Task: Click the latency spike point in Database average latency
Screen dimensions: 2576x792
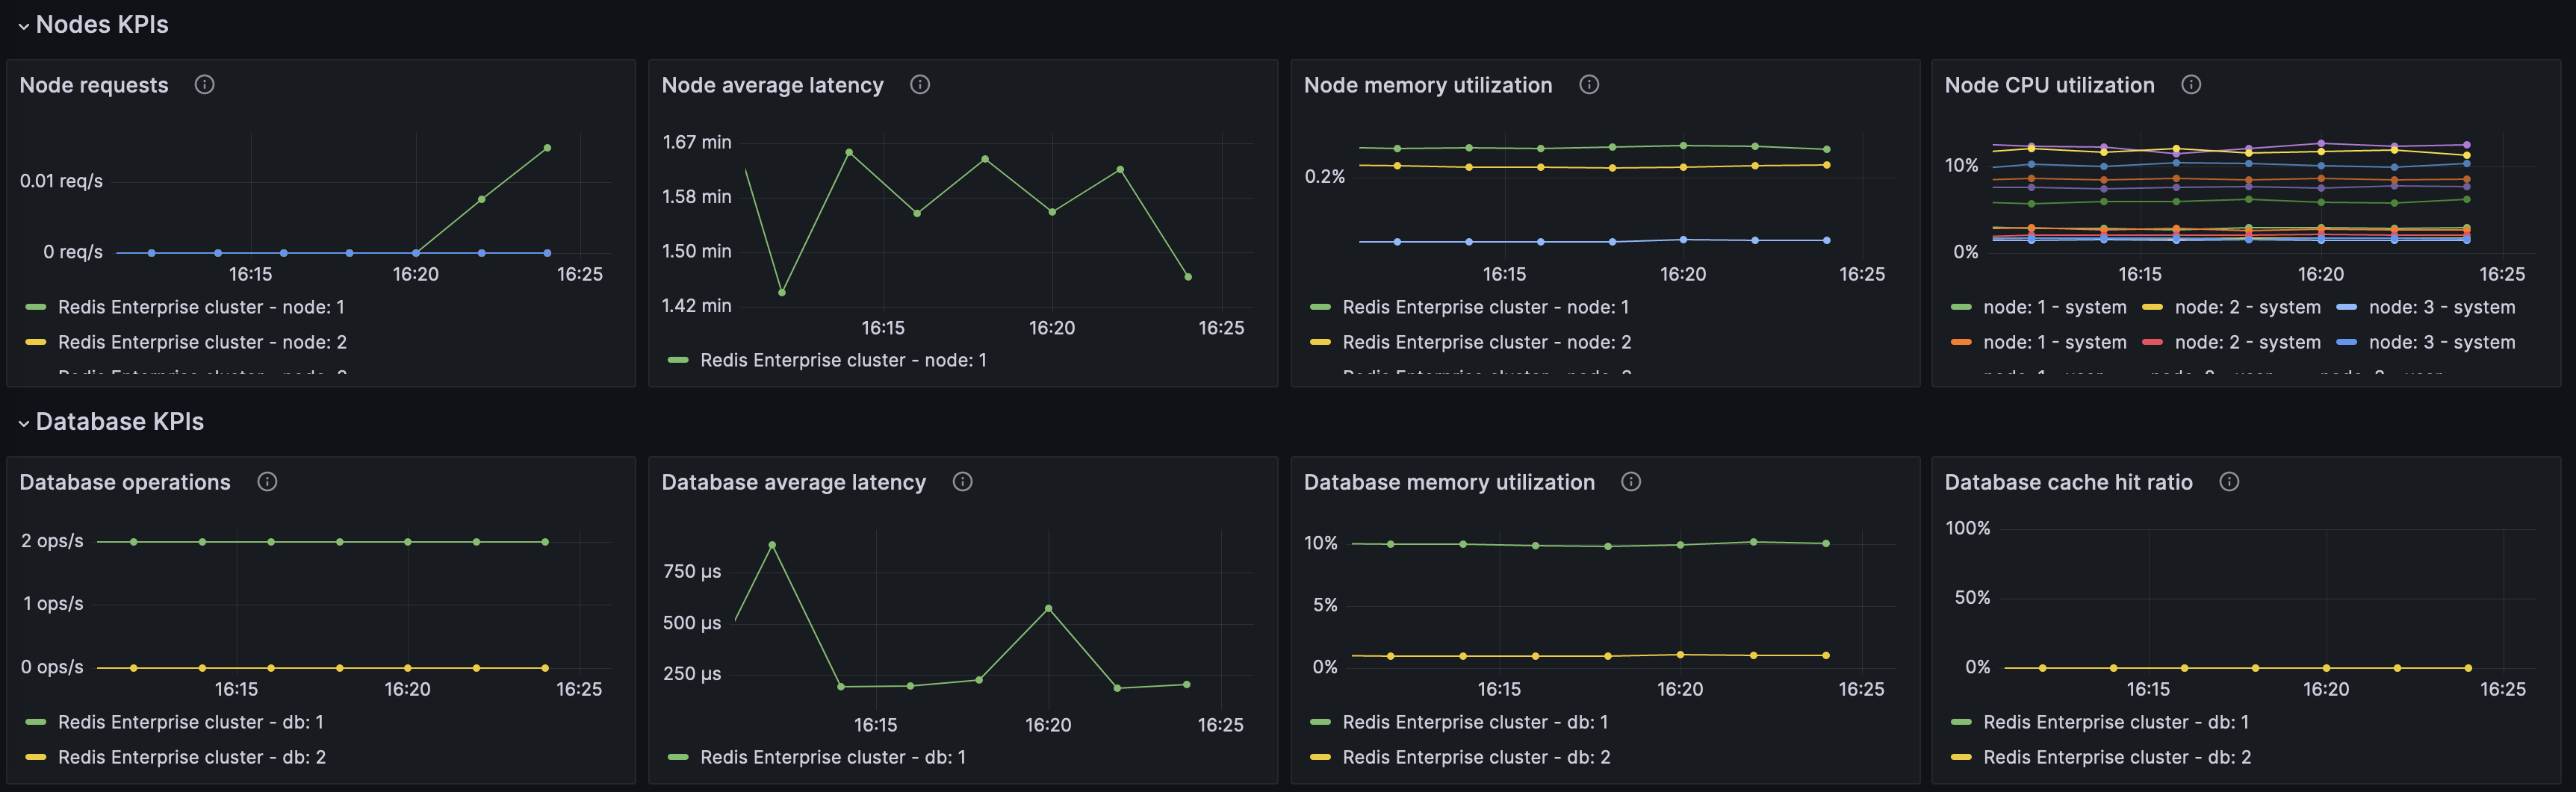Action: click(772, 544)
